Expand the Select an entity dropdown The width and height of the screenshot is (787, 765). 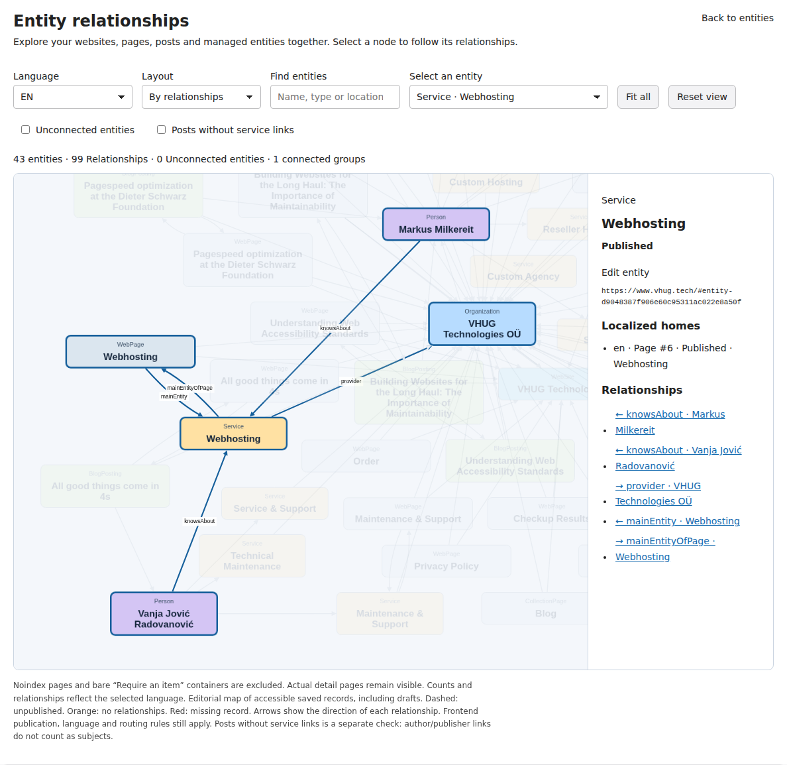pos(509,97)
